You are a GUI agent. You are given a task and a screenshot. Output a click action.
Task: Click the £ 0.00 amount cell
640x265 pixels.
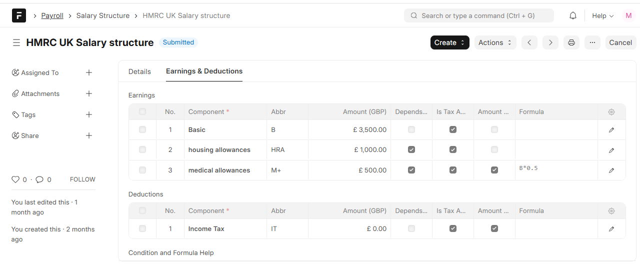[x=349, y=229]
